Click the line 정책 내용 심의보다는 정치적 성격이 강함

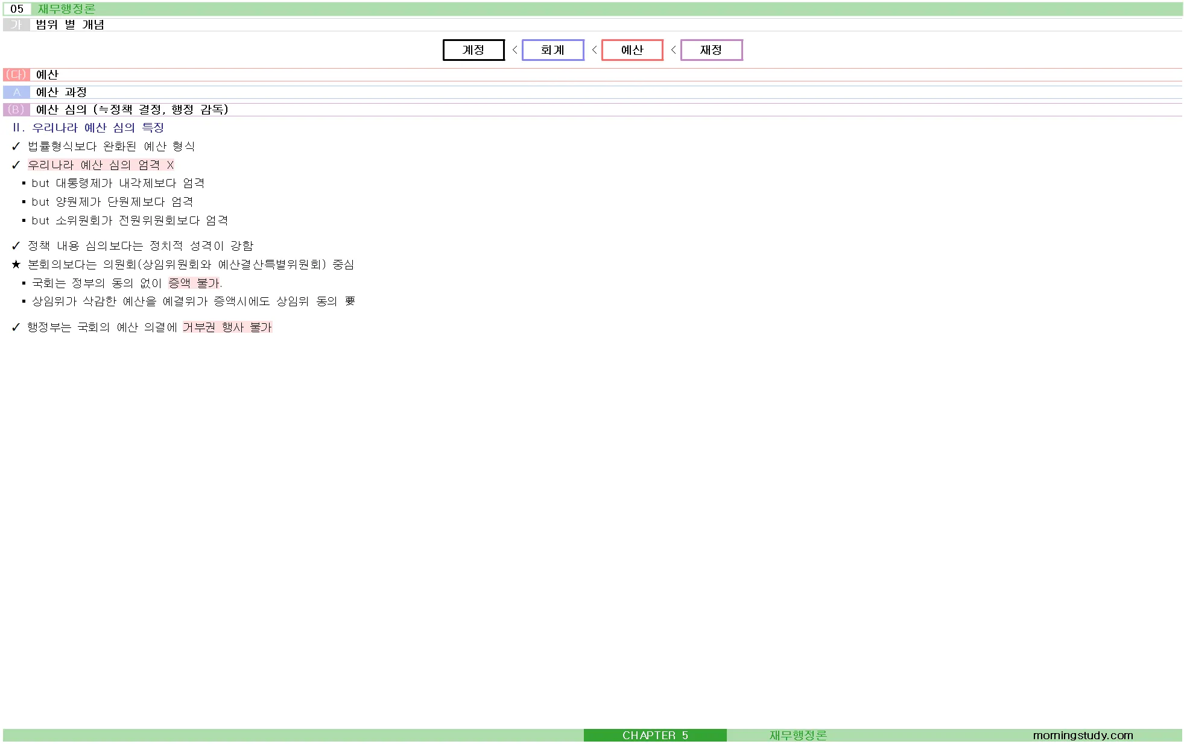[141, 246]
